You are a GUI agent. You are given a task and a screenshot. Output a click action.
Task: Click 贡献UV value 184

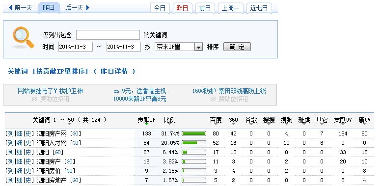pos(343,133)
